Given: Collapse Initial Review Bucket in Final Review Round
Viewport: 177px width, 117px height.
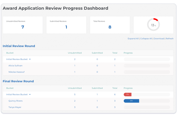Looking at the screenshot, I should [x=30, y=94].
